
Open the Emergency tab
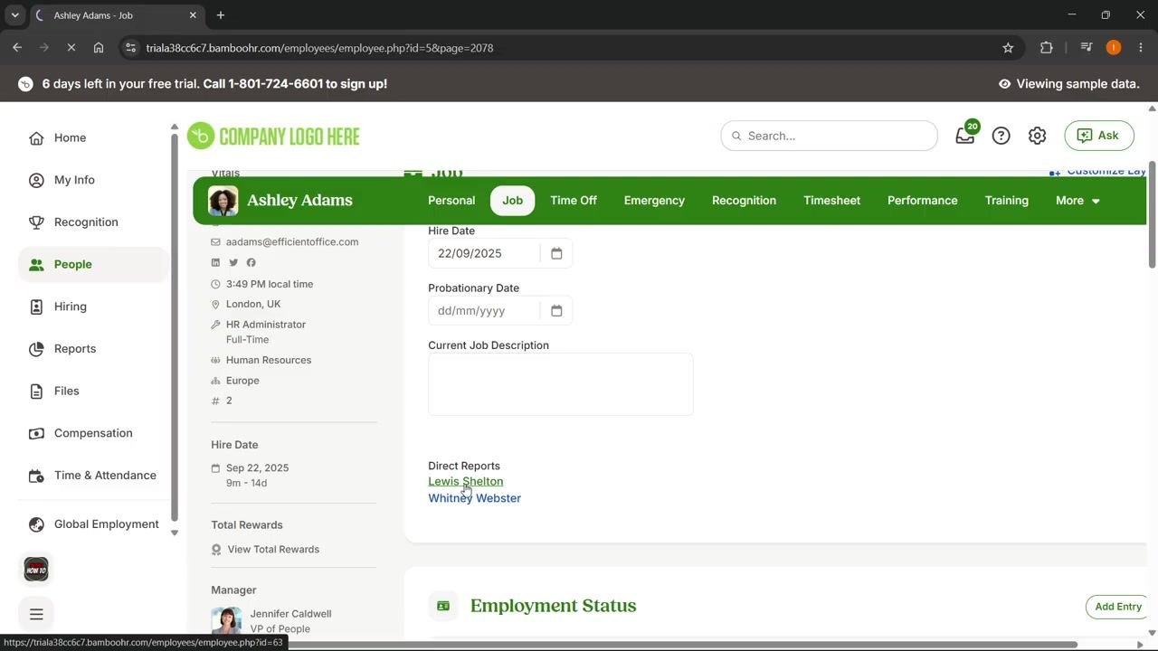[654, 201]
